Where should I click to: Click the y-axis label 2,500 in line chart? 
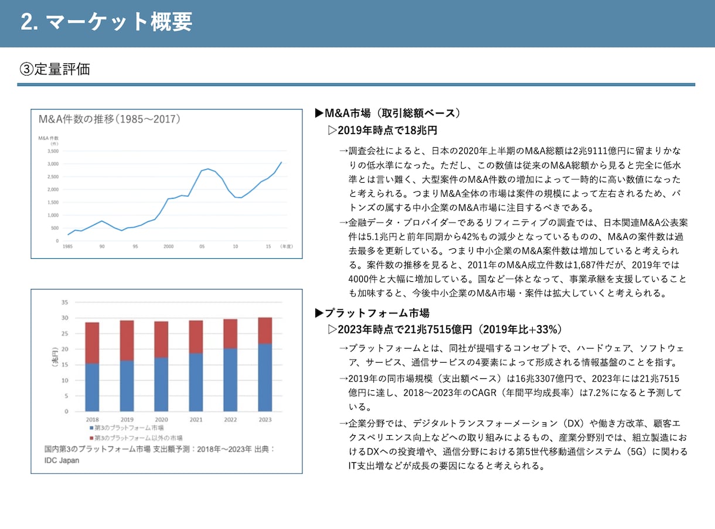pyautogui.click(x=53, y=176)
